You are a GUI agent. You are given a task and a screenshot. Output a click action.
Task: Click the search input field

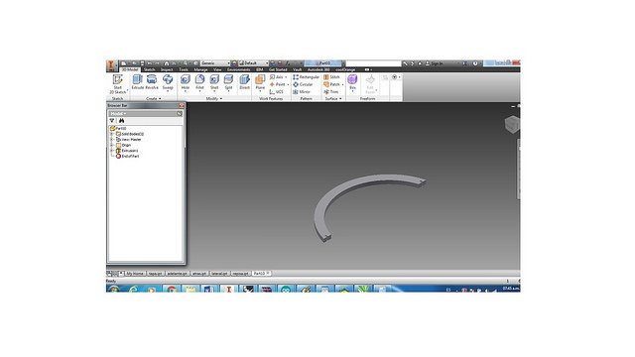pos(373,63)
